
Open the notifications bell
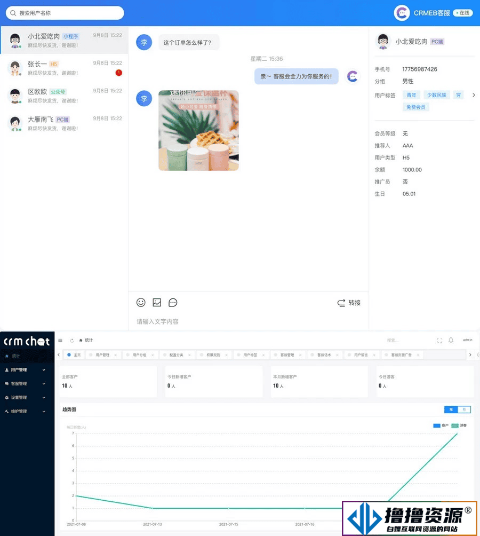pyautogui.click(x=451, y=340)
